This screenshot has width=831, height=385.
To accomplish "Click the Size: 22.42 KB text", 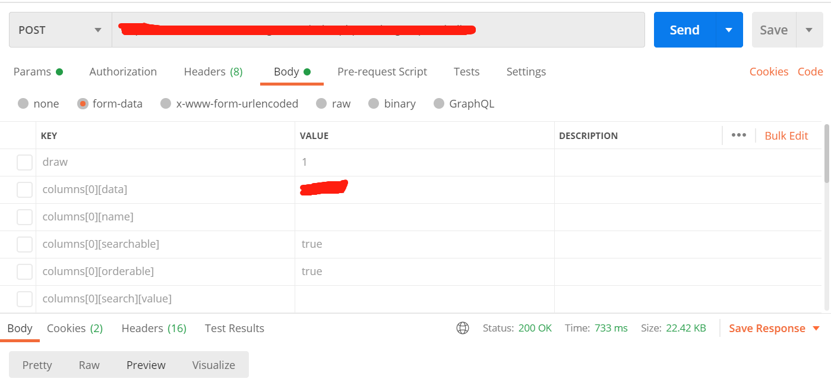I will tap(673, 328).
